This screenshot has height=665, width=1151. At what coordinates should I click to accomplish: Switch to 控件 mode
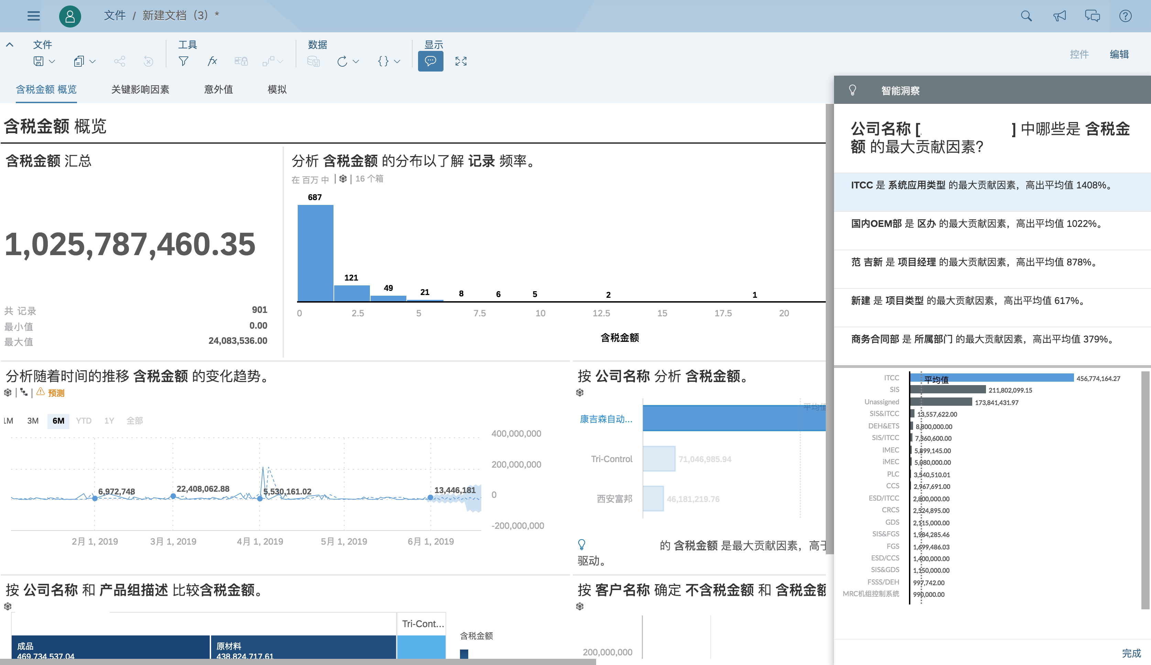coord(1079,54)
